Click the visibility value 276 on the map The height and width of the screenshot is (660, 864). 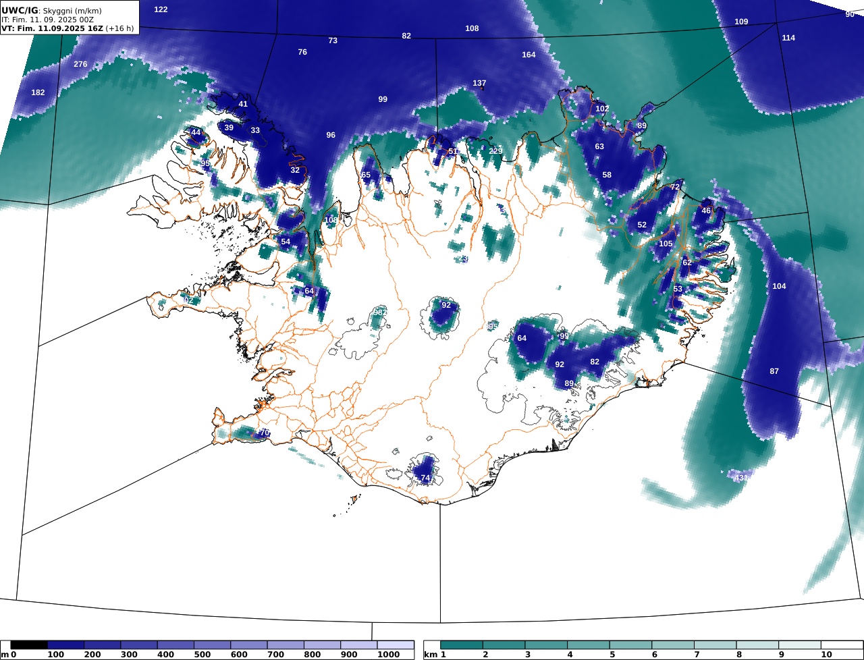click(80, 64)
